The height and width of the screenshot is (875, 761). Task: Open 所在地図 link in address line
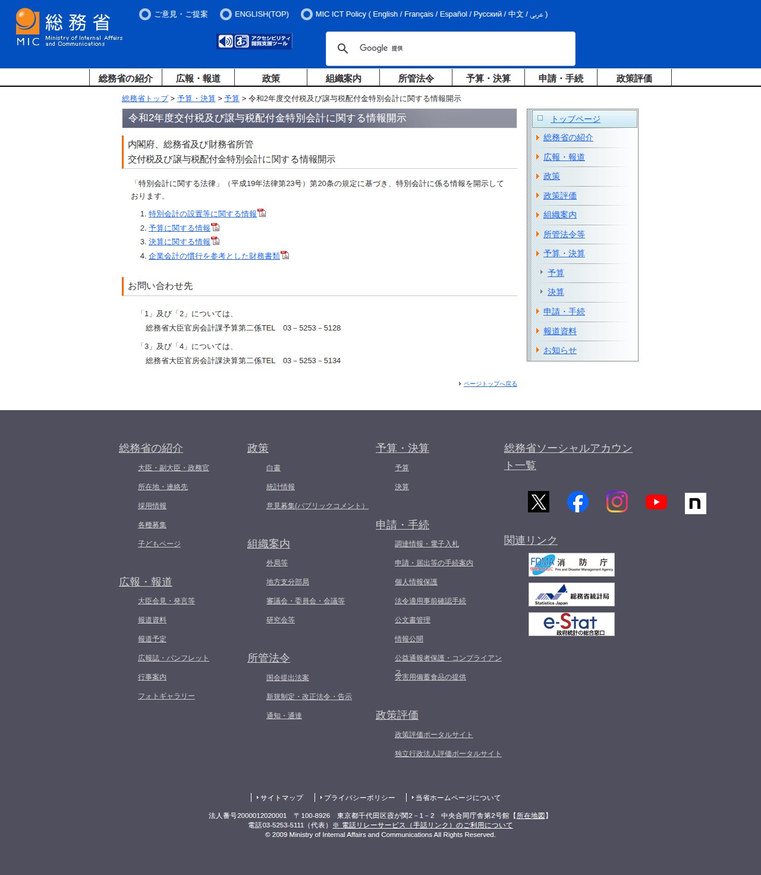pyautogui.click(x=531, y=816)
